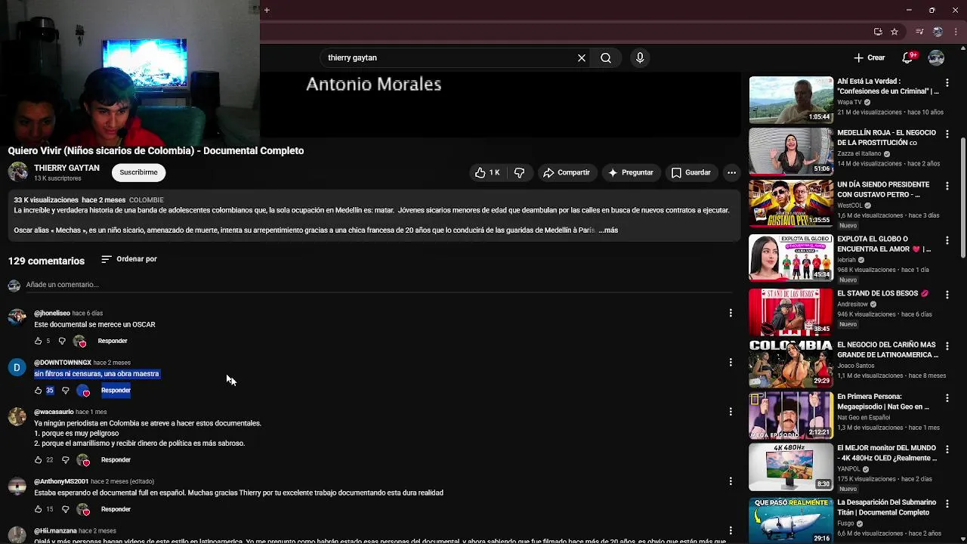
Task: Open Ahí Está La Verdad video thumbnail
Action: pyautogui.click(x=791, y=100)
